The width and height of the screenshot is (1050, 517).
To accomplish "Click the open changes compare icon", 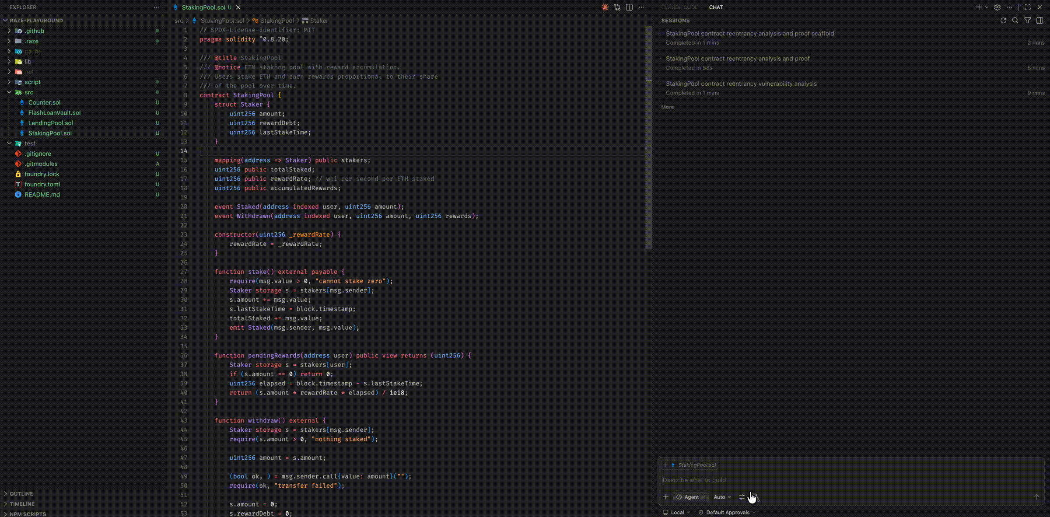I will click(x=617, y=7).
